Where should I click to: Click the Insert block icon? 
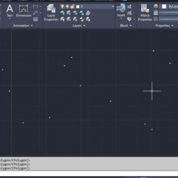pyautogui.click(x=121, y=10)
